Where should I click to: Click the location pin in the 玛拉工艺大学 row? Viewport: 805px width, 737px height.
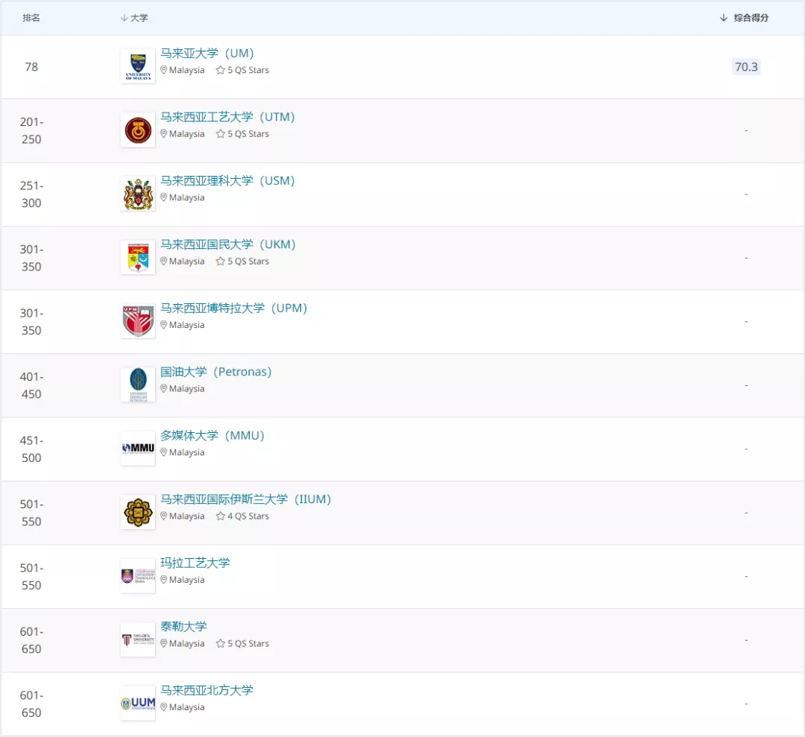(164, 580)
